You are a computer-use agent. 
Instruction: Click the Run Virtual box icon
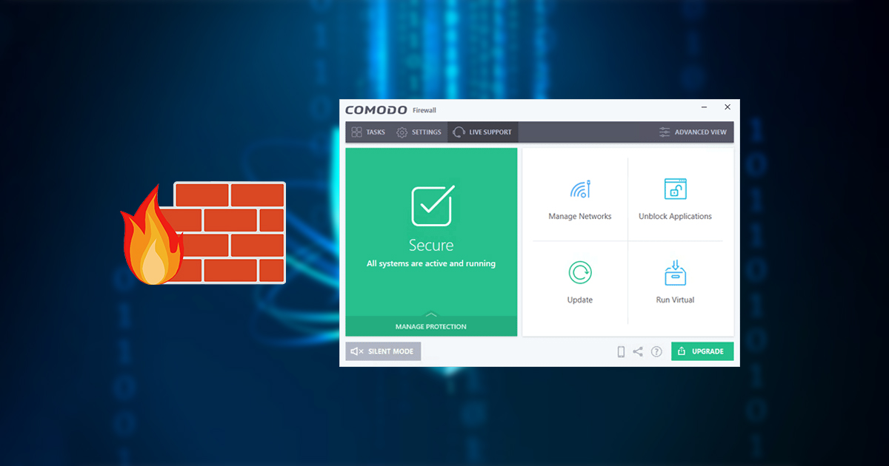point(675,272)
